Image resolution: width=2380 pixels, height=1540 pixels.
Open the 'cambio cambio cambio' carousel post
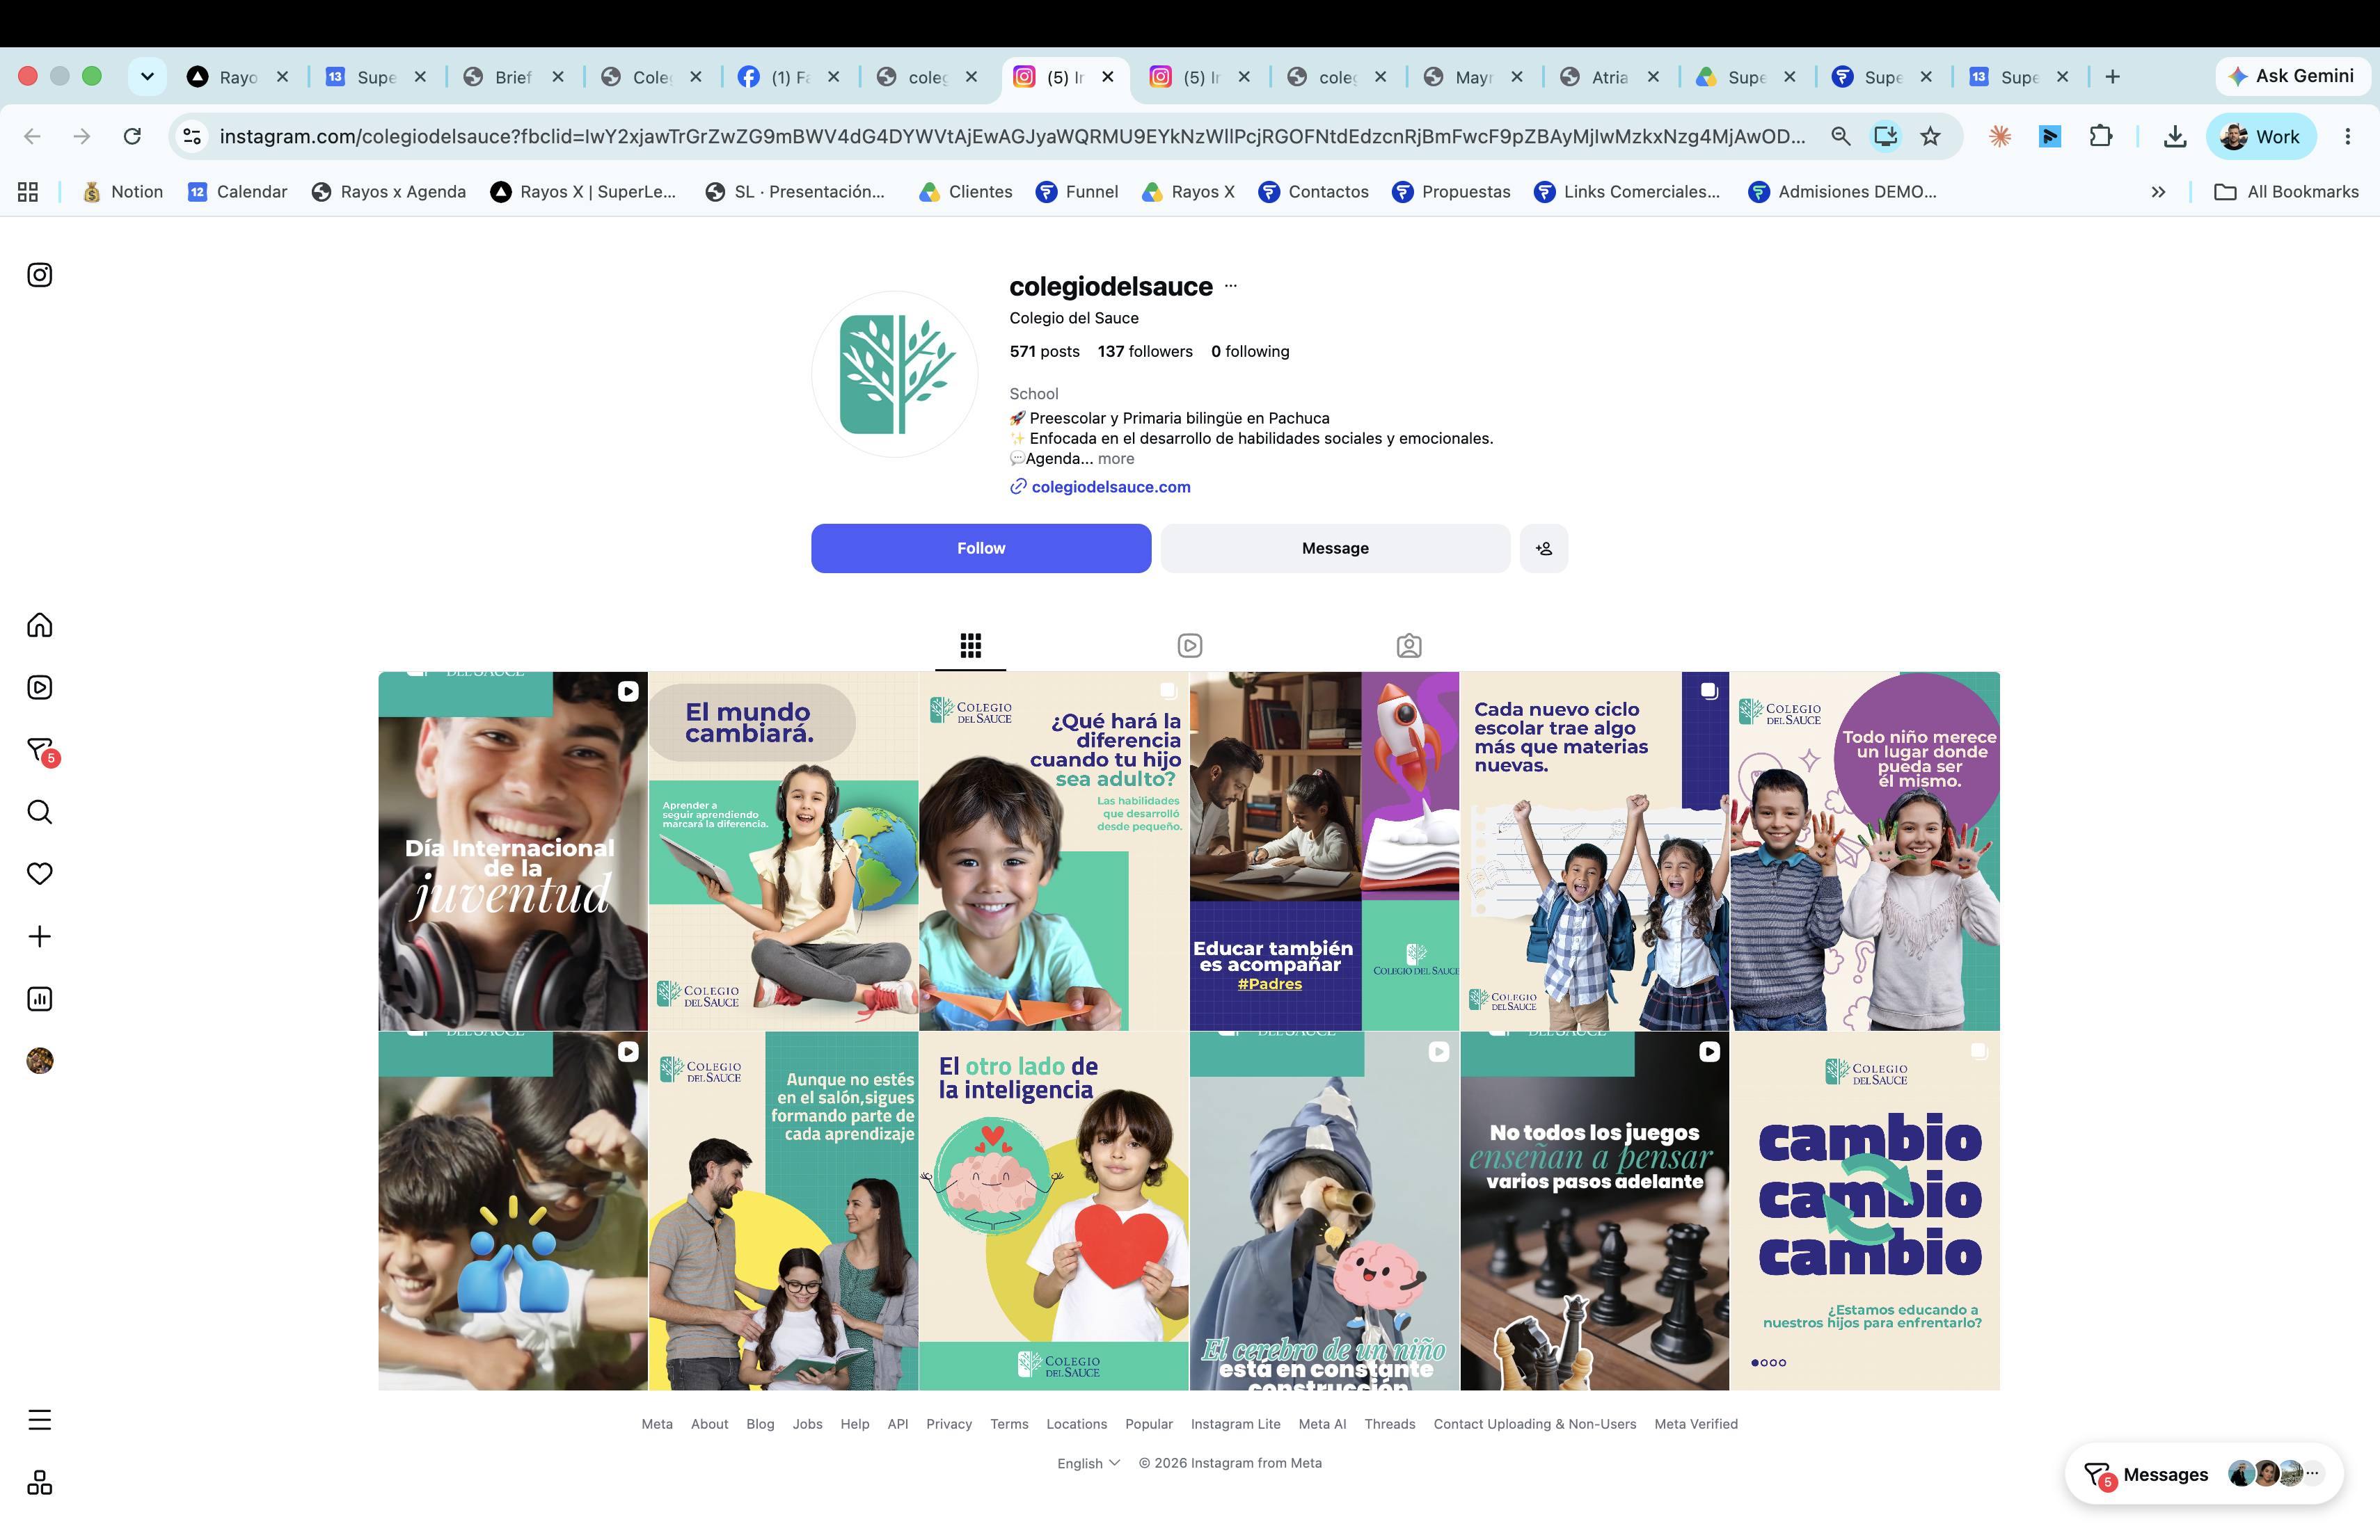1865,1210
